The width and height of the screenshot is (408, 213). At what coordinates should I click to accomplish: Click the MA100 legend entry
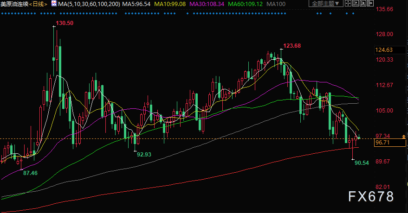coord(276,4)
